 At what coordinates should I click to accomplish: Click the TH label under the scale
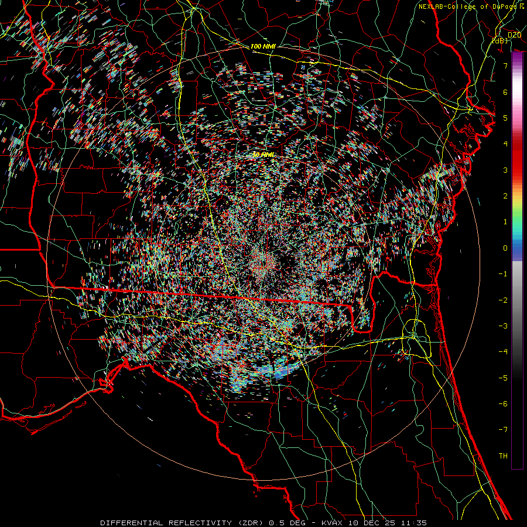click(x=503, y=456)
